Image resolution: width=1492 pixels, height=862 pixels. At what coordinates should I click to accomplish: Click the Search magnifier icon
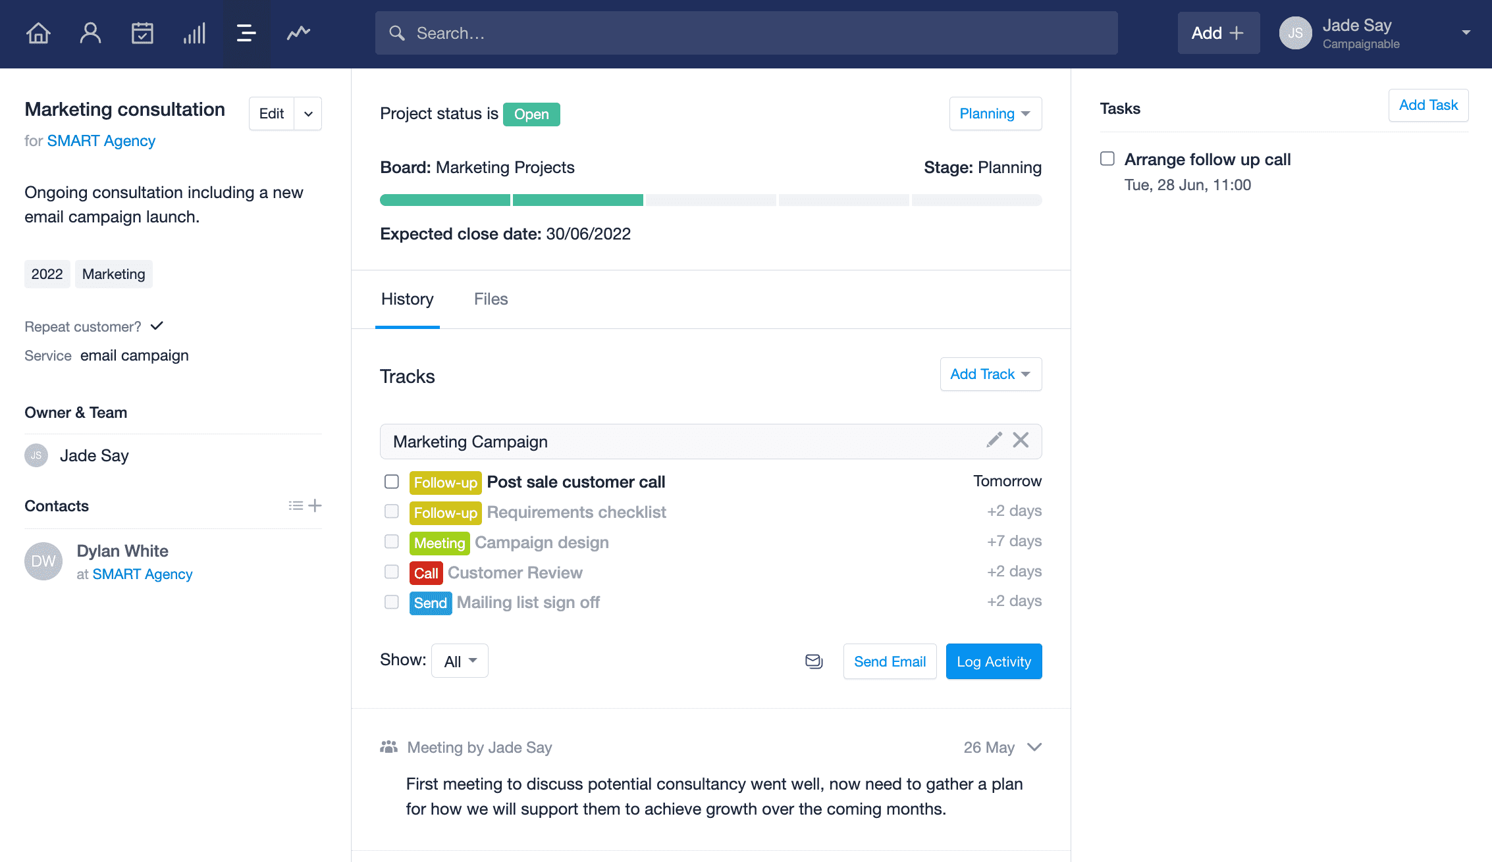click(398, 33)
